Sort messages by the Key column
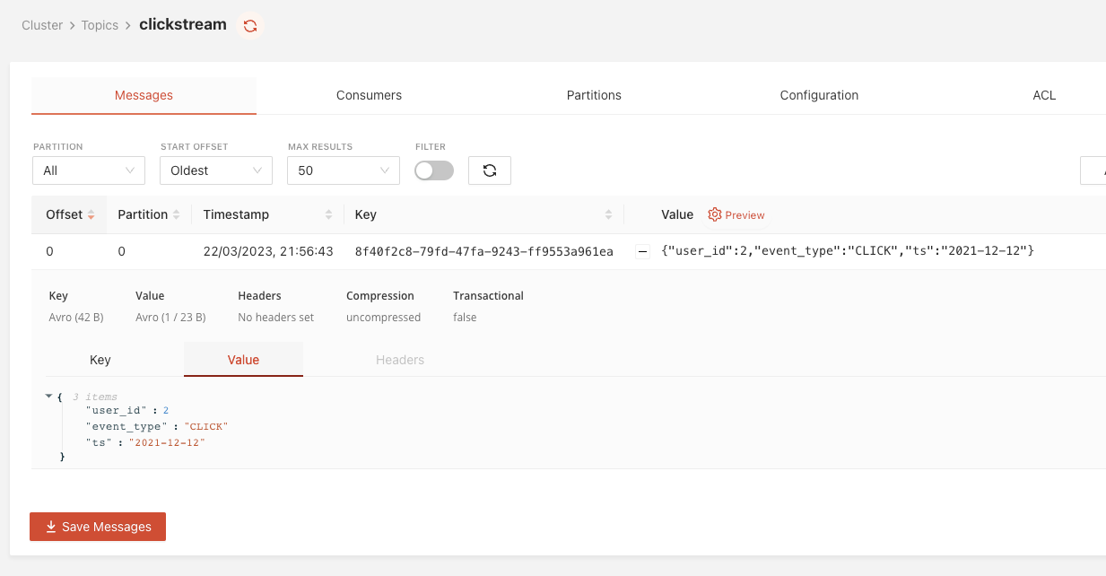The image size is (1106, 576). [x=609, y=214]
